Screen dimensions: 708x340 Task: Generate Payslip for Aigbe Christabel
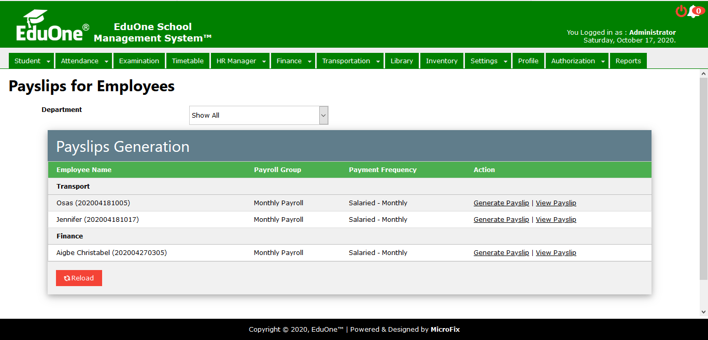point(501,253)
